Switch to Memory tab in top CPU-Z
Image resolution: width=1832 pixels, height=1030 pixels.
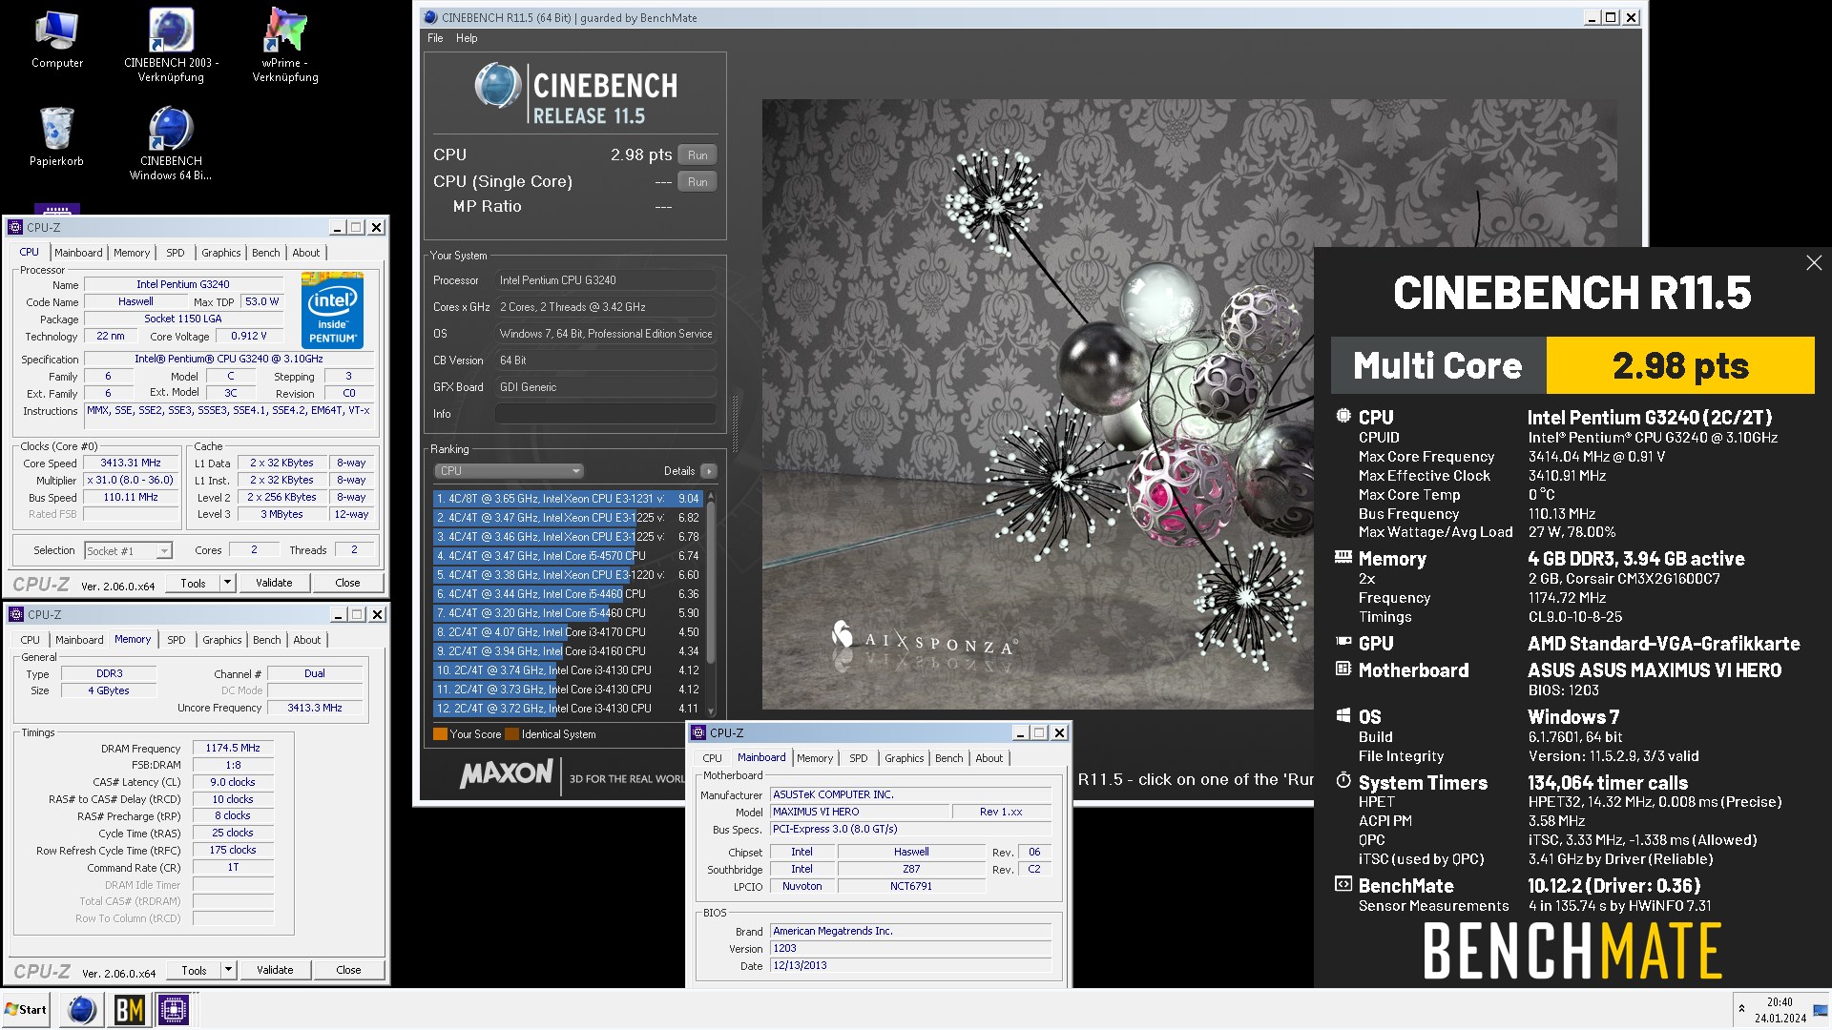pos(132,253)
